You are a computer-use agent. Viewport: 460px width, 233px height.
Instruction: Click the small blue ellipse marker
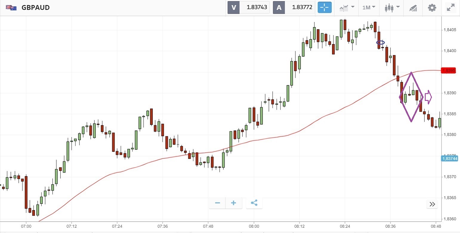tap(380, 43)
